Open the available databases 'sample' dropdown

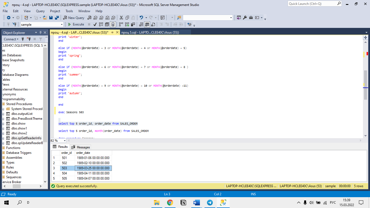click(x=62, y=24)
